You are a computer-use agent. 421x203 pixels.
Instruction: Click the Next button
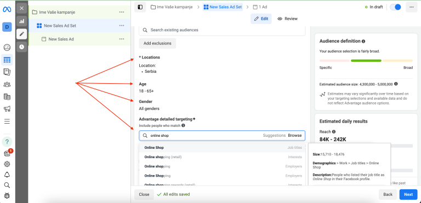click(x=408, y=194)
